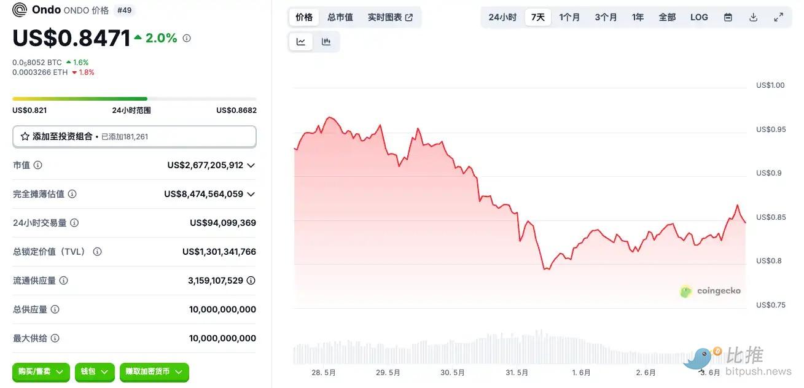Click the info icon beside 流通供应量
The height and width of the screenshot is (388, 804).
click(63, 281)
